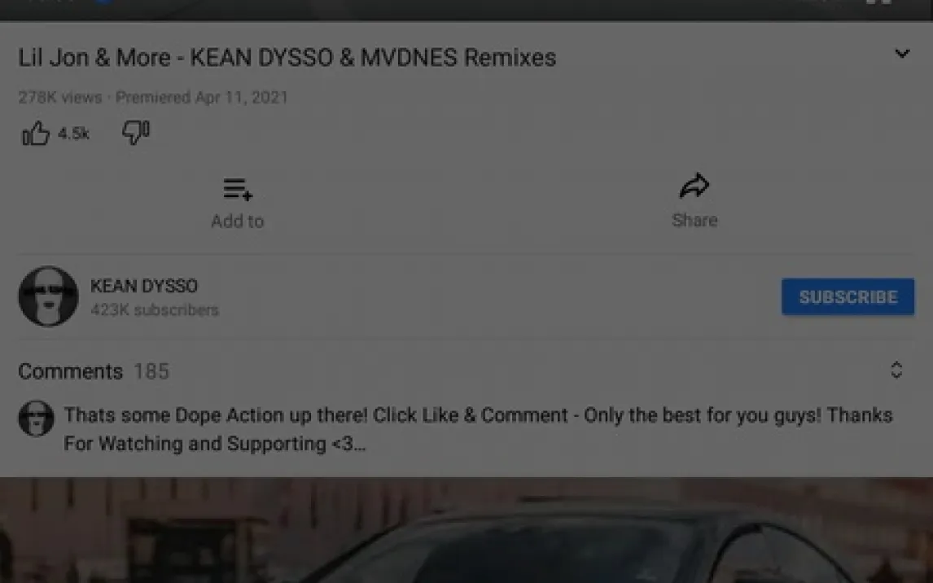
Task: Like the video with the thumbs-up icon
Action: point(36,134)
